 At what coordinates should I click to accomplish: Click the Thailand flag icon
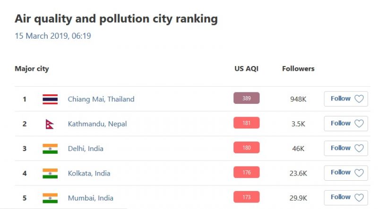tap(50, 99)
